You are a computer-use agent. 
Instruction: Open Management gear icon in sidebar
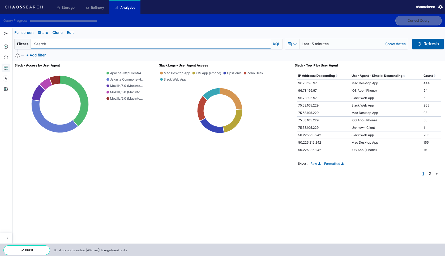pos(6,89)
